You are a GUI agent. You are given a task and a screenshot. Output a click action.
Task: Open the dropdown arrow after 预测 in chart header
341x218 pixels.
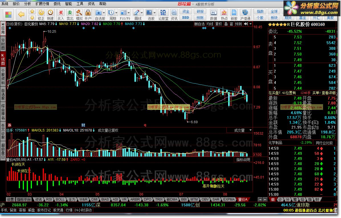[250, 24]
